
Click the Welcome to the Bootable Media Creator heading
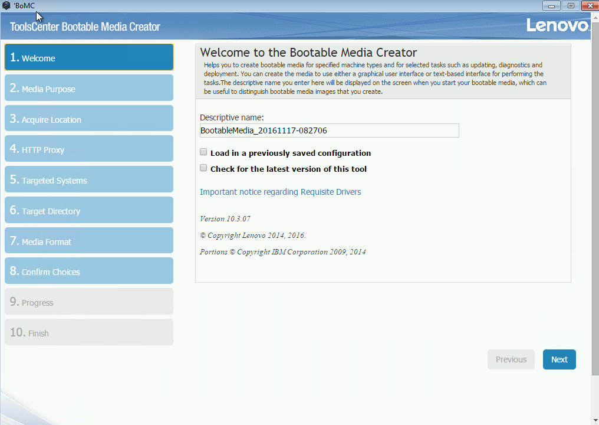click(308, 53)
